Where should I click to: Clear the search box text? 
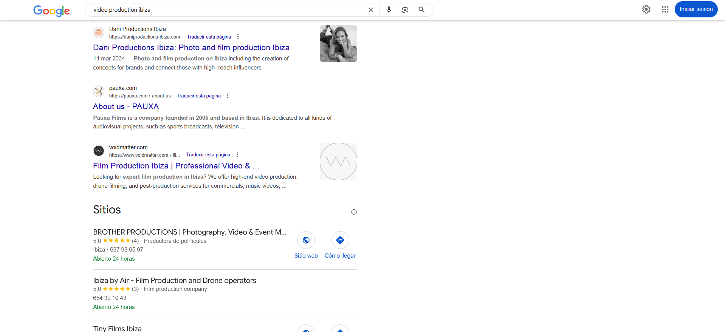pos(370,10)
